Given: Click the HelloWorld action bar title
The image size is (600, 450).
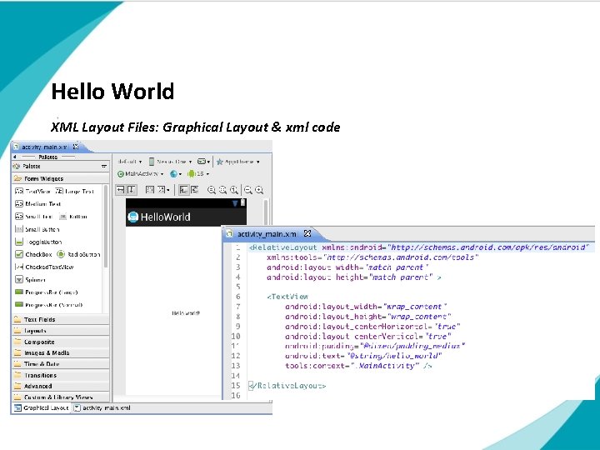Looking at the screenshot, I should tap(165, 217).
